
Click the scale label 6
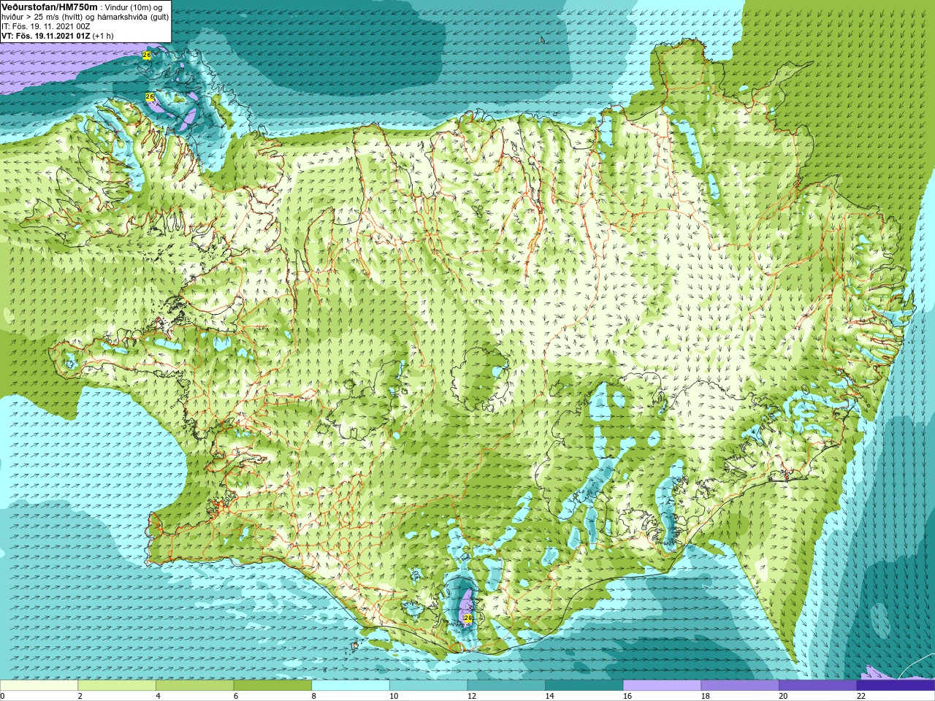236,696
